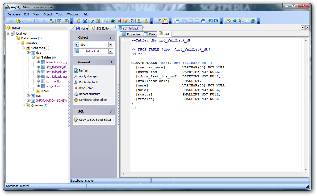Open the dbo schema dropdown
317x196 pixels.
(x=111, y=45)
